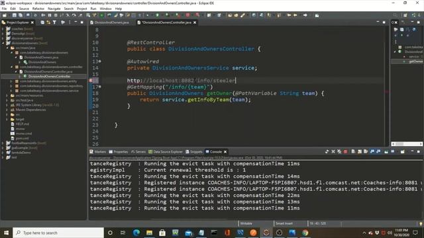The width and height of the screenshot is (424, 238).
Task: Click Remove Launch X icon in Console
Action: pyautogui.click(x=333, y=151)
